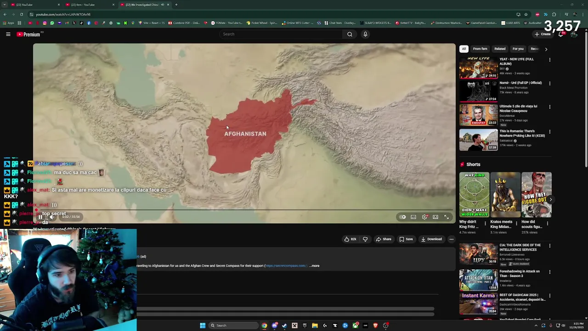Open 'Foreshadowing in Attack on Titan' thumbnail
Image resolution: width=588 pixels, height=331 pixels.
pyautogui.click(x=478, y=280)
